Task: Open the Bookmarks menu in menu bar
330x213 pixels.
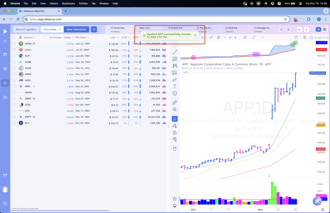Action: [x=68, y=4]
